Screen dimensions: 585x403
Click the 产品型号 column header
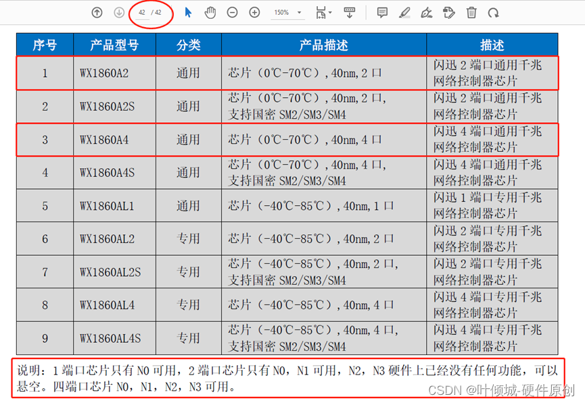[114, 45]
